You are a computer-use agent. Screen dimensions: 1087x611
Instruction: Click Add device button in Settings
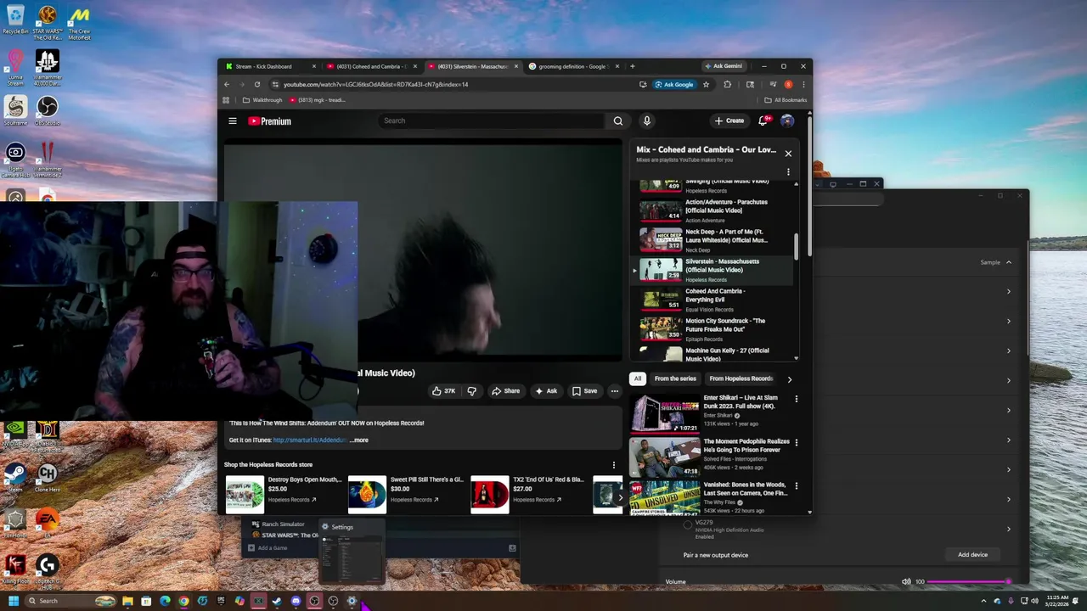972,555
